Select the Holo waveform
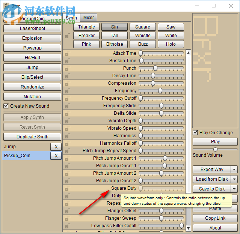 click(171, 44)
